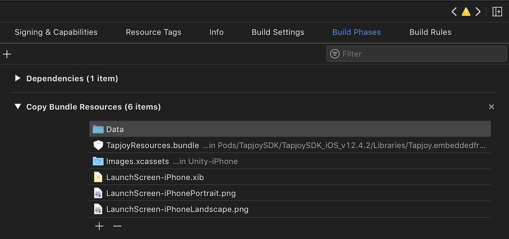Go to next issue with right chevron
Screen dimensions: 509x239
coord(478,12)
